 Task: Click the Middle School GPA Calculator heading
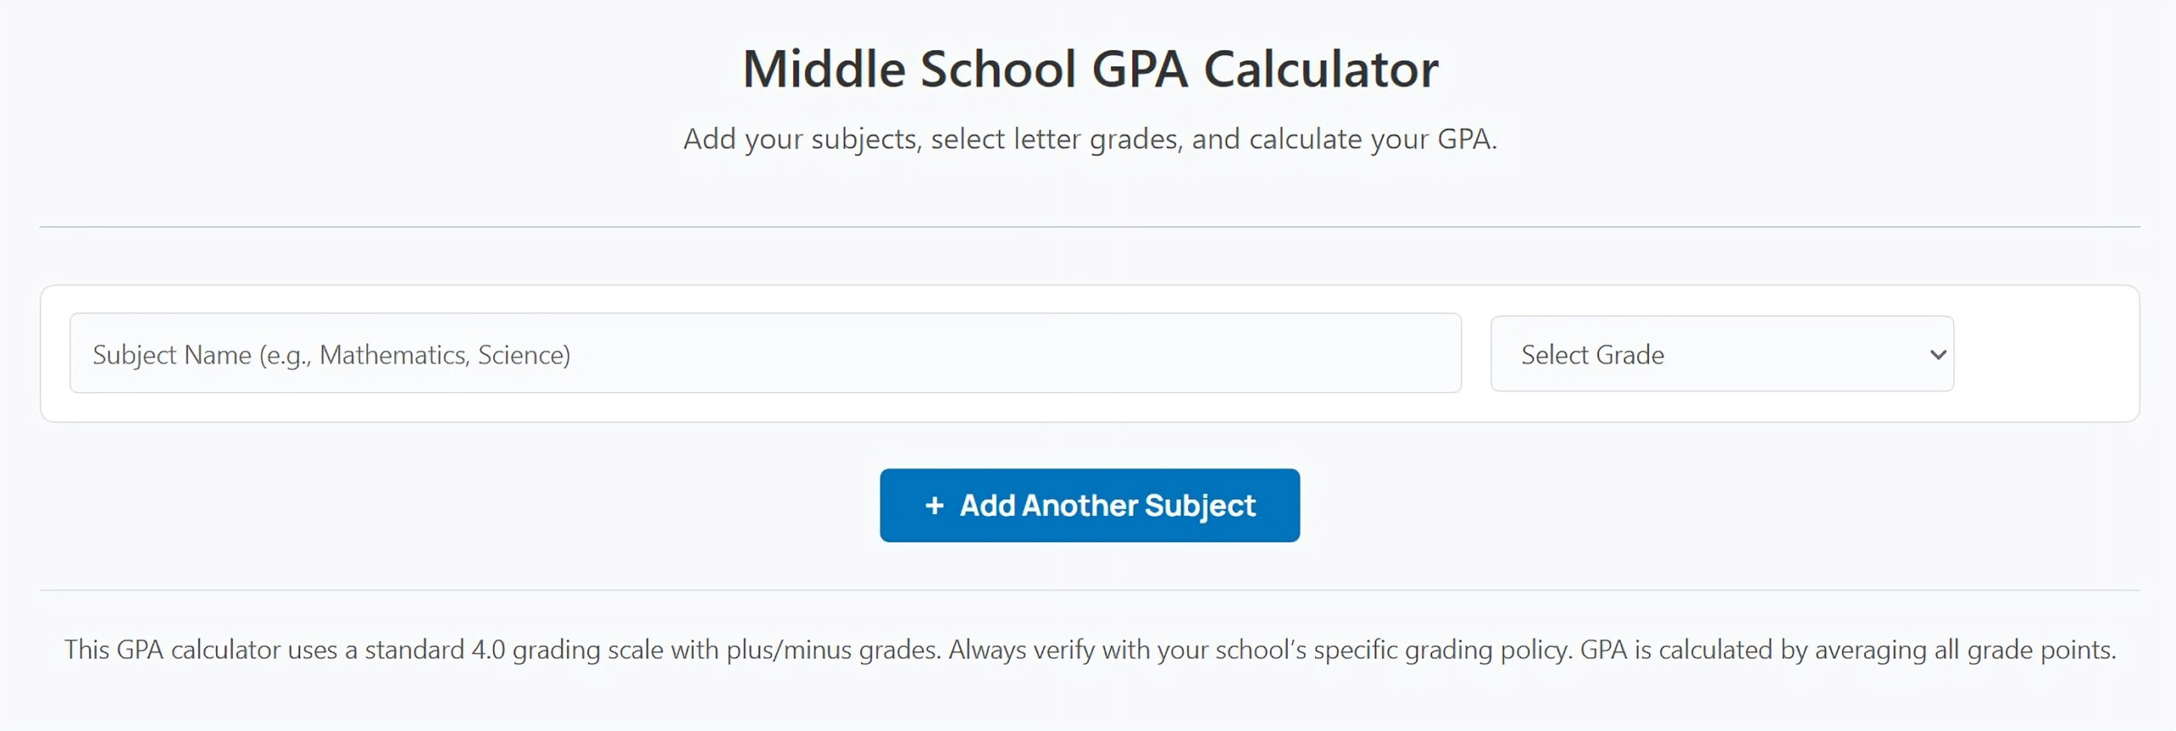[1089, 68]
